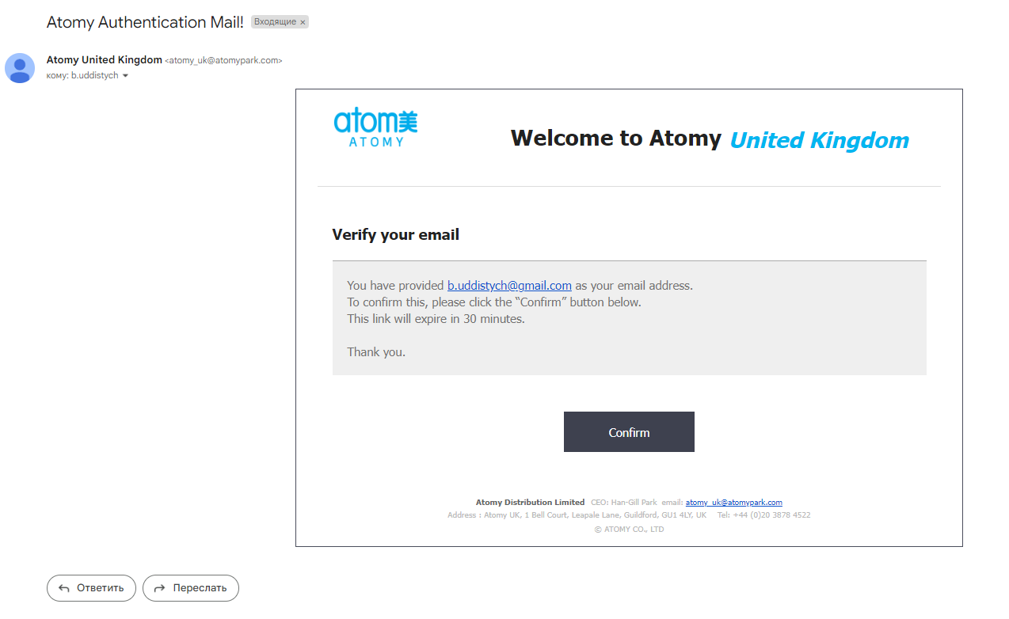Image resolution: width=1009 pixels, height=619 pixels.
Task: Click sender name Atomy United Kingdom
Action: coord(105,60)
